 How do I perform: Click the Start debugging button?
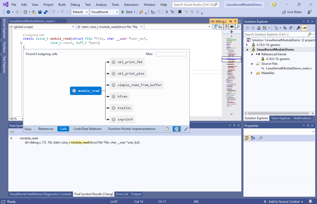tap(127, 12)
